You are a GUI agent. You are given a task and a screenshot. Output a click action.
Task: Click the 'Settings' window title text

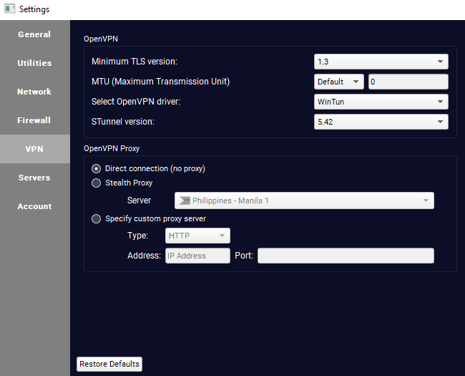click(x=34, y=9)
